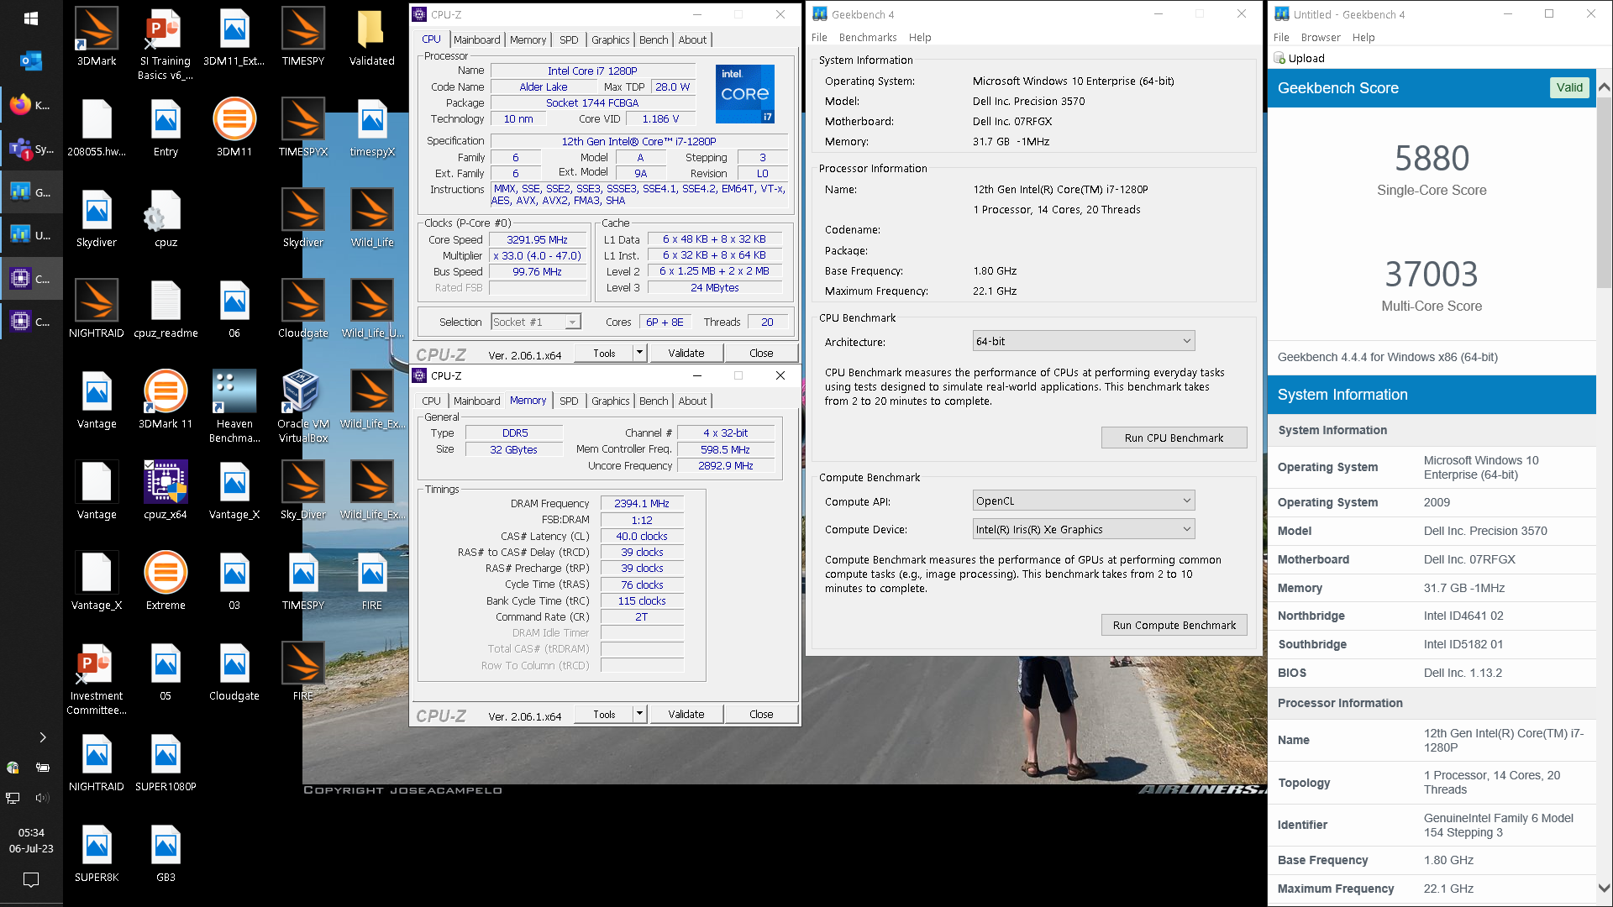Open the SI Training Basics PowerPoint file
This screenshot has width=1613, height=907.
click(x=166, y=44)
